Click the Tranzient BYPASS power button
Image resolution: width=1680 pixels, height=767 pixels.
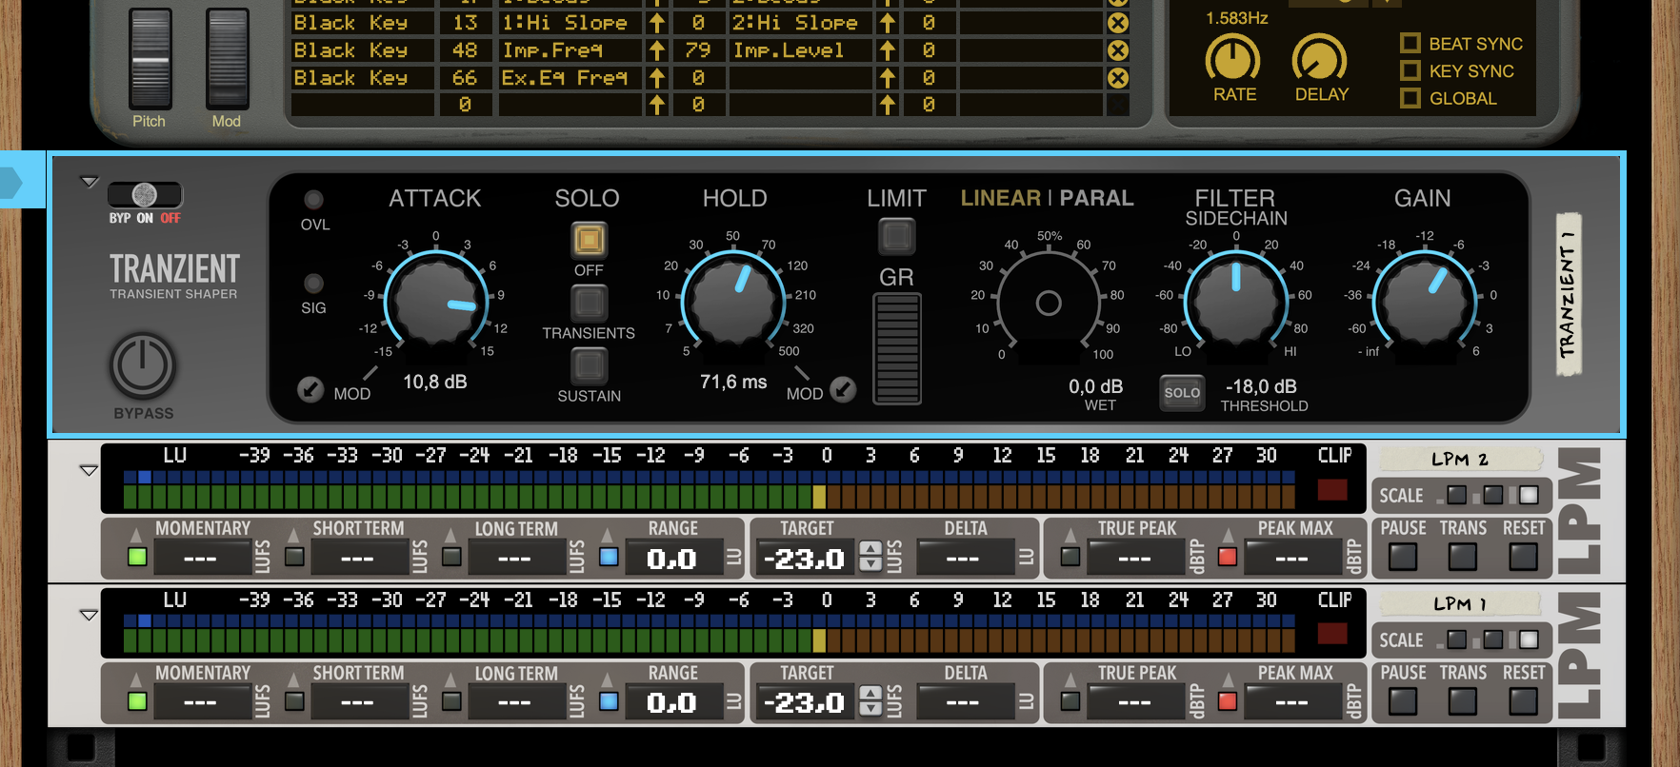(144, 365)
